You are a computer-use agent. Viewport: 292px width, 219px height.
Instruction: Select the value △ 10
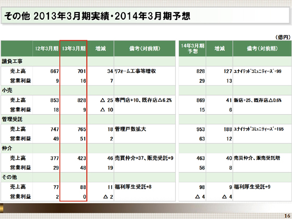tap(106, 110)
